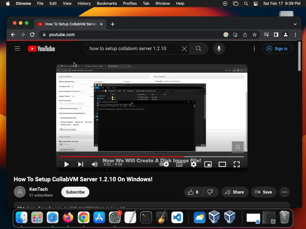The height and width of the screenshot is (229, 306).
Task: Skip to the next video
Action: [x=81, y=164]
